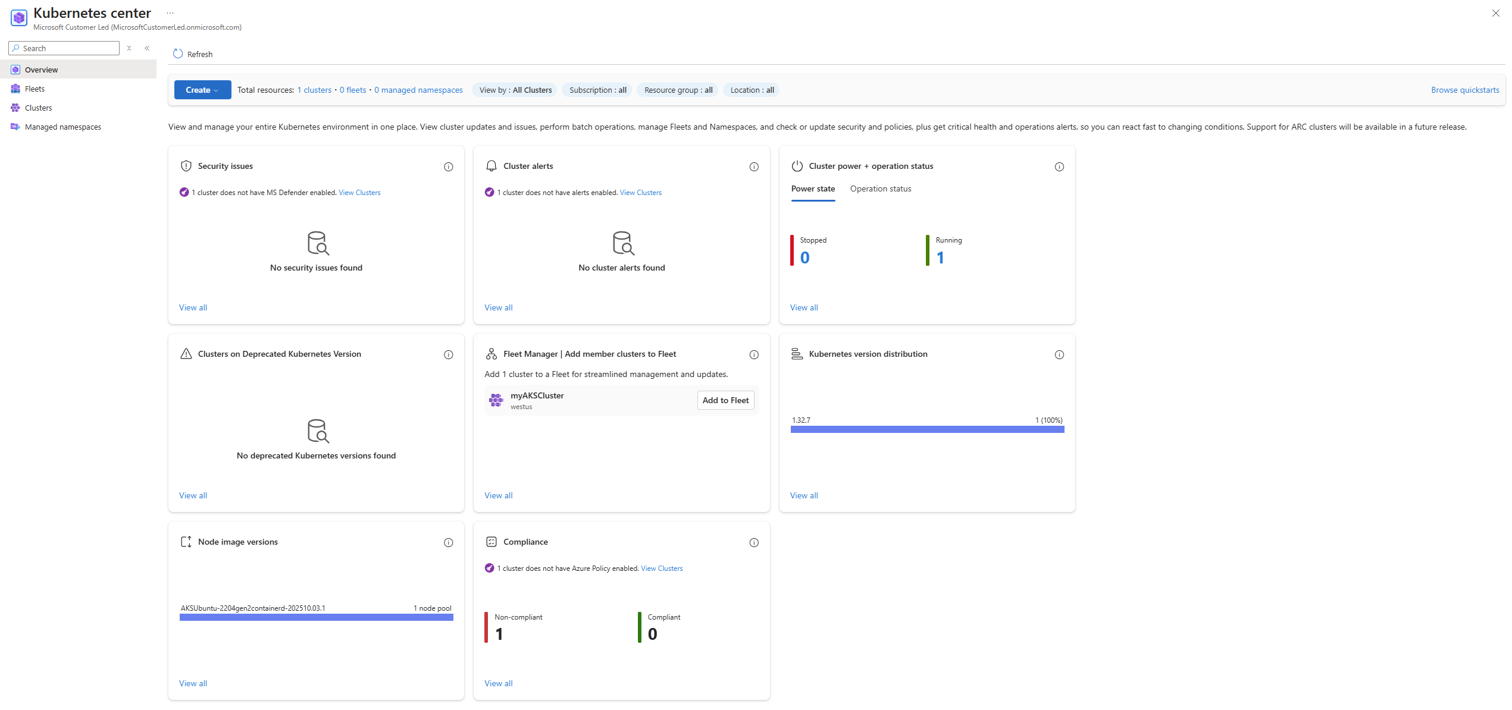Image resolution: width=1512 pixels, height=710 pixels.
Task: Open the View by All Clusters filter
Action: (x=515, y=90)
